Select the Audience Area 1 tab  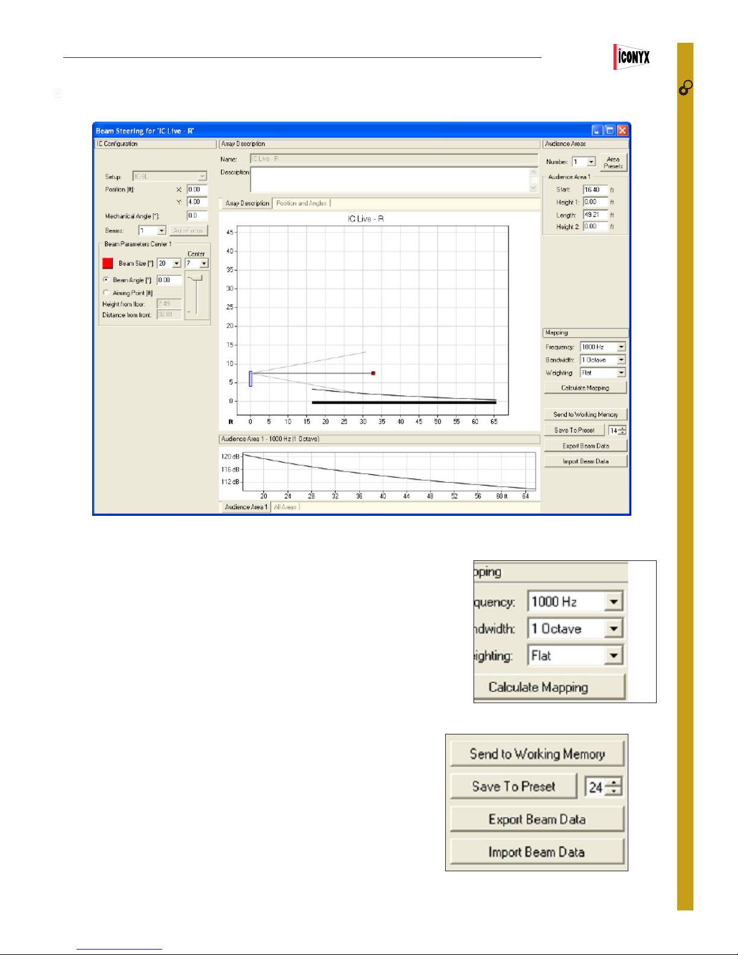[246, 507]
